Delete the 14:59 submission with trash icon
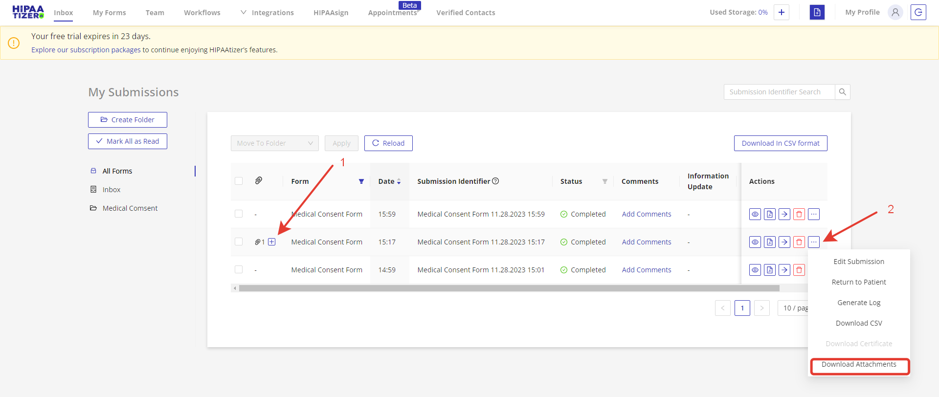 coord(799,270)
